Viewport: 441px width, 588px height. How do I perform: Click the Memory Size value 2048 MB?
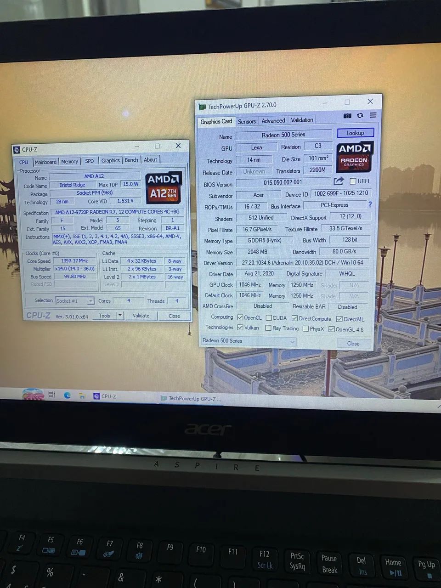257,252
